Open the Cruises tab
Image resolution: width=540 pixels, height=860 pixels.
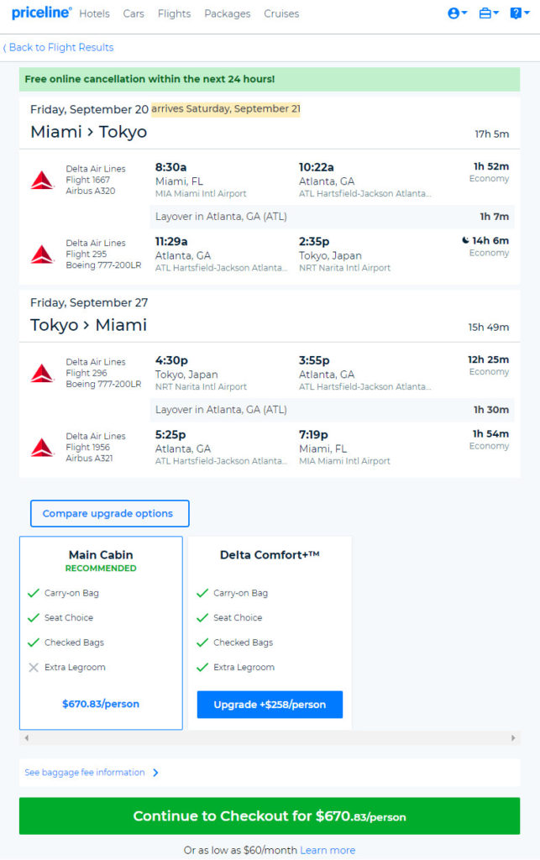(281, 13)
